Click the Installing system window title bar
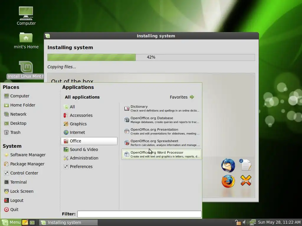Screen dimensions: 302x226 151,36
